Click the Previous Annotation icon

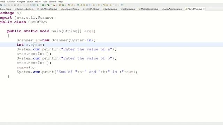(99, 5)
